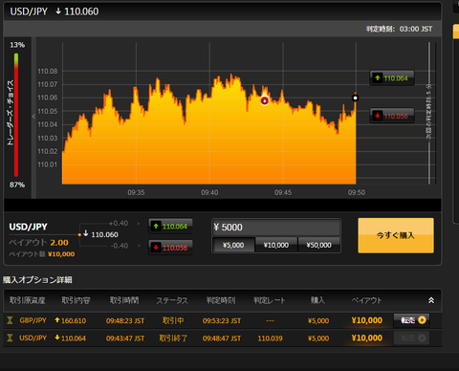Click the red down 110.056 button on chart
The height and width of the screenshot is (371, 459).
[392, 116]
